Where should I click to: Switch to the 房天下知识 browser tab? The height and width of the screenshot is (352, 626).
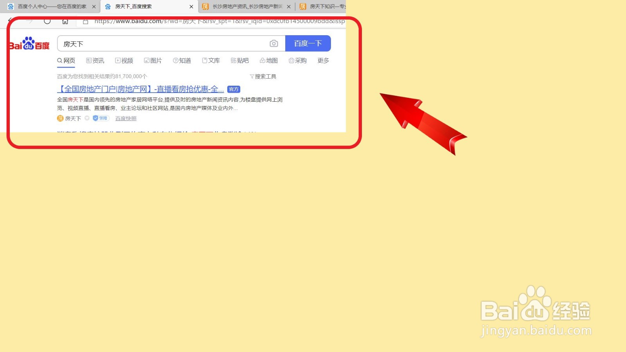322,7
